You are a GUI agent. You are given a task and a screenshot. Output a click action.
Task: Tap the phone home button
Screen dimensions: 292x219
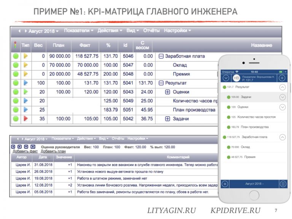254,195
